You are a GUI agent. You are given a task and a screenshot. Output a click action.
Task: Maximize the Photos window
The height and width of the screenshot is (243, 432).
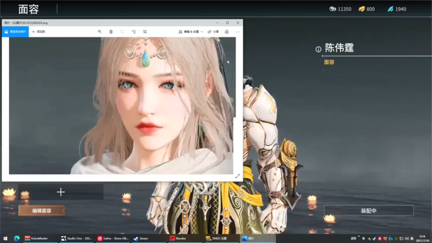(x=227, y=23)
